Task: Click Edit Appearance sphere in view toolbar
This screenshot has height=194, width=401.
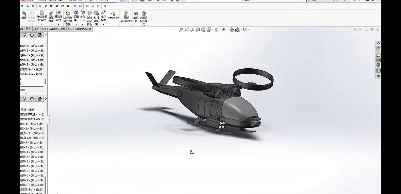Action: (232, 30)
